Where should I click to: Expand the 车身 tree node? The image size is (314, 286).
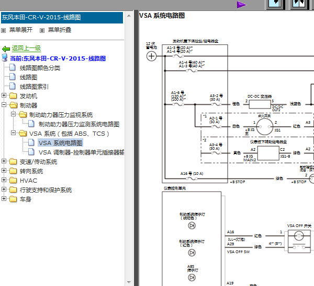(4, 198)
